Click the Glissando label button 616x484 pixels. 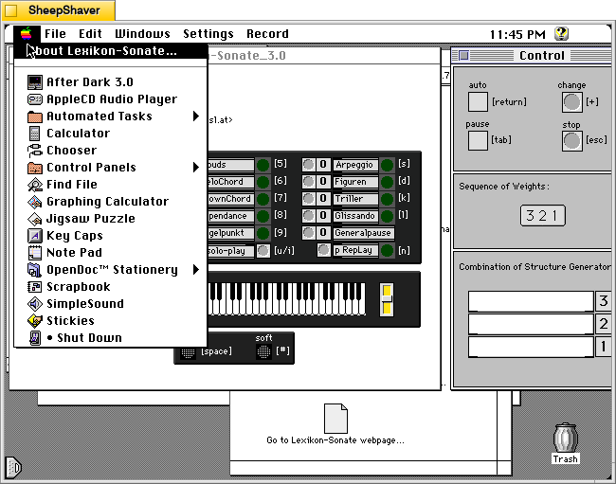coord(355,216)
